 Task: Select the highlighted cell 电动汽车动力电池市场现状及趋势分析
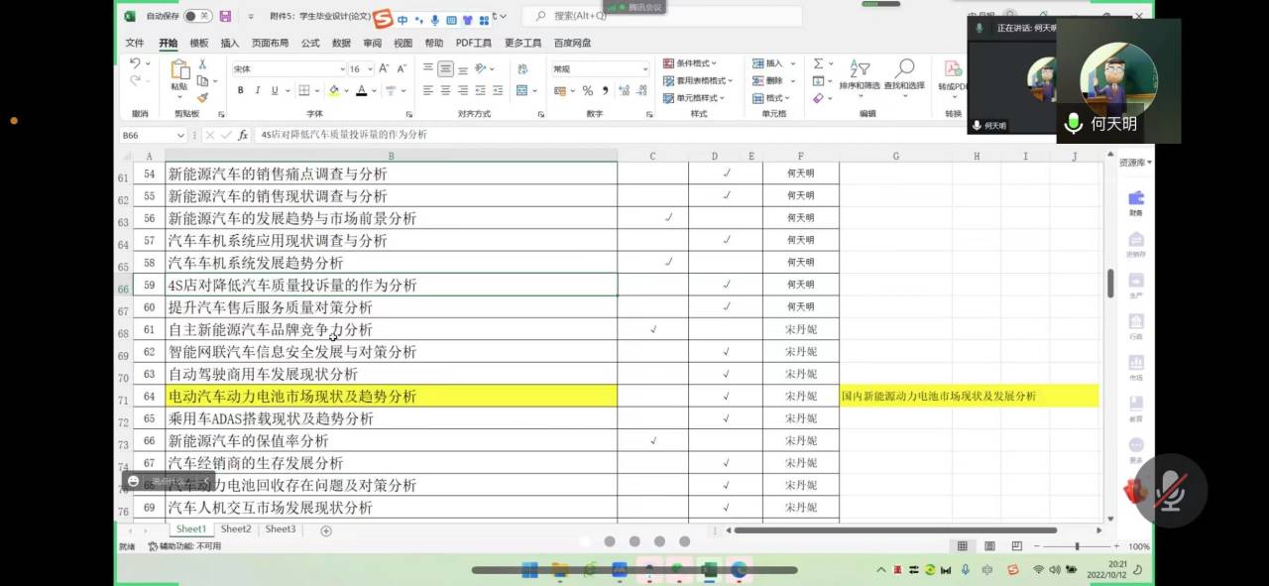[391, 397]
